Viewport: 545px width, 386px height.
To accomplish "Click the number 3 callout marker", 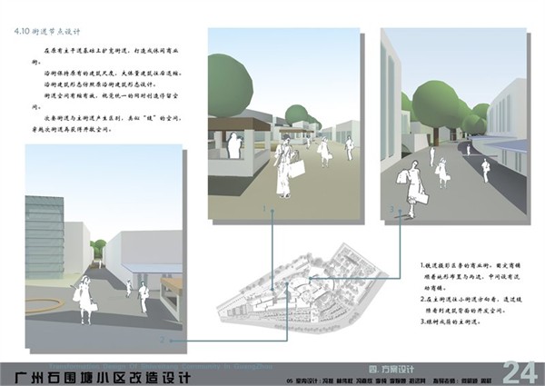I will pyautogui.click(x=391, y=210).
